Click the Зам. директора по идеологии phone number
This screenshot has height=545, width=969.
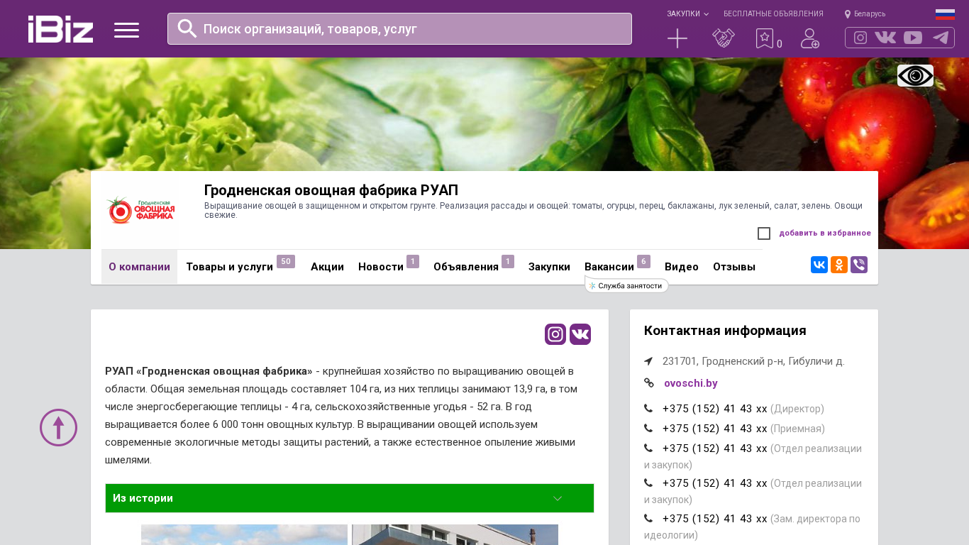715,519
